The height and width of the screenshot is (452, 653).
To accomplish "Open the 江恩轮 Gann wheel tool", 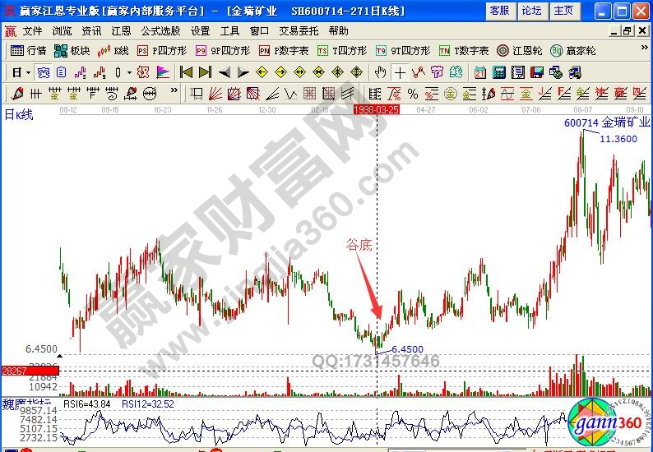I will pos(517,50).
